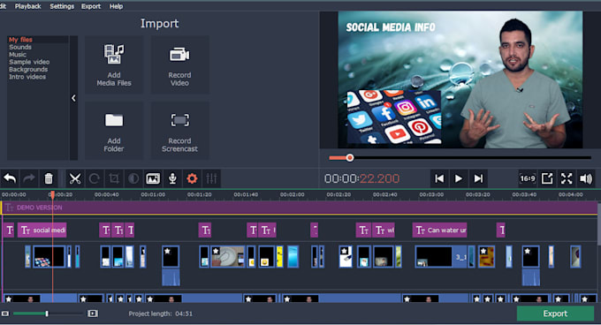Click the Redo arrow icon
The height and width of the screenshot is (325, 601).
click(x=29, y=178)
